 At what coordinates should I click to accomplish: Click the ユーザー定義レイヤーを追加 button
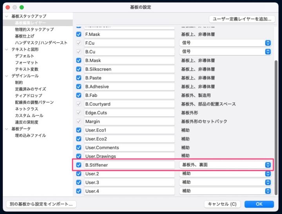coord(242,19)
